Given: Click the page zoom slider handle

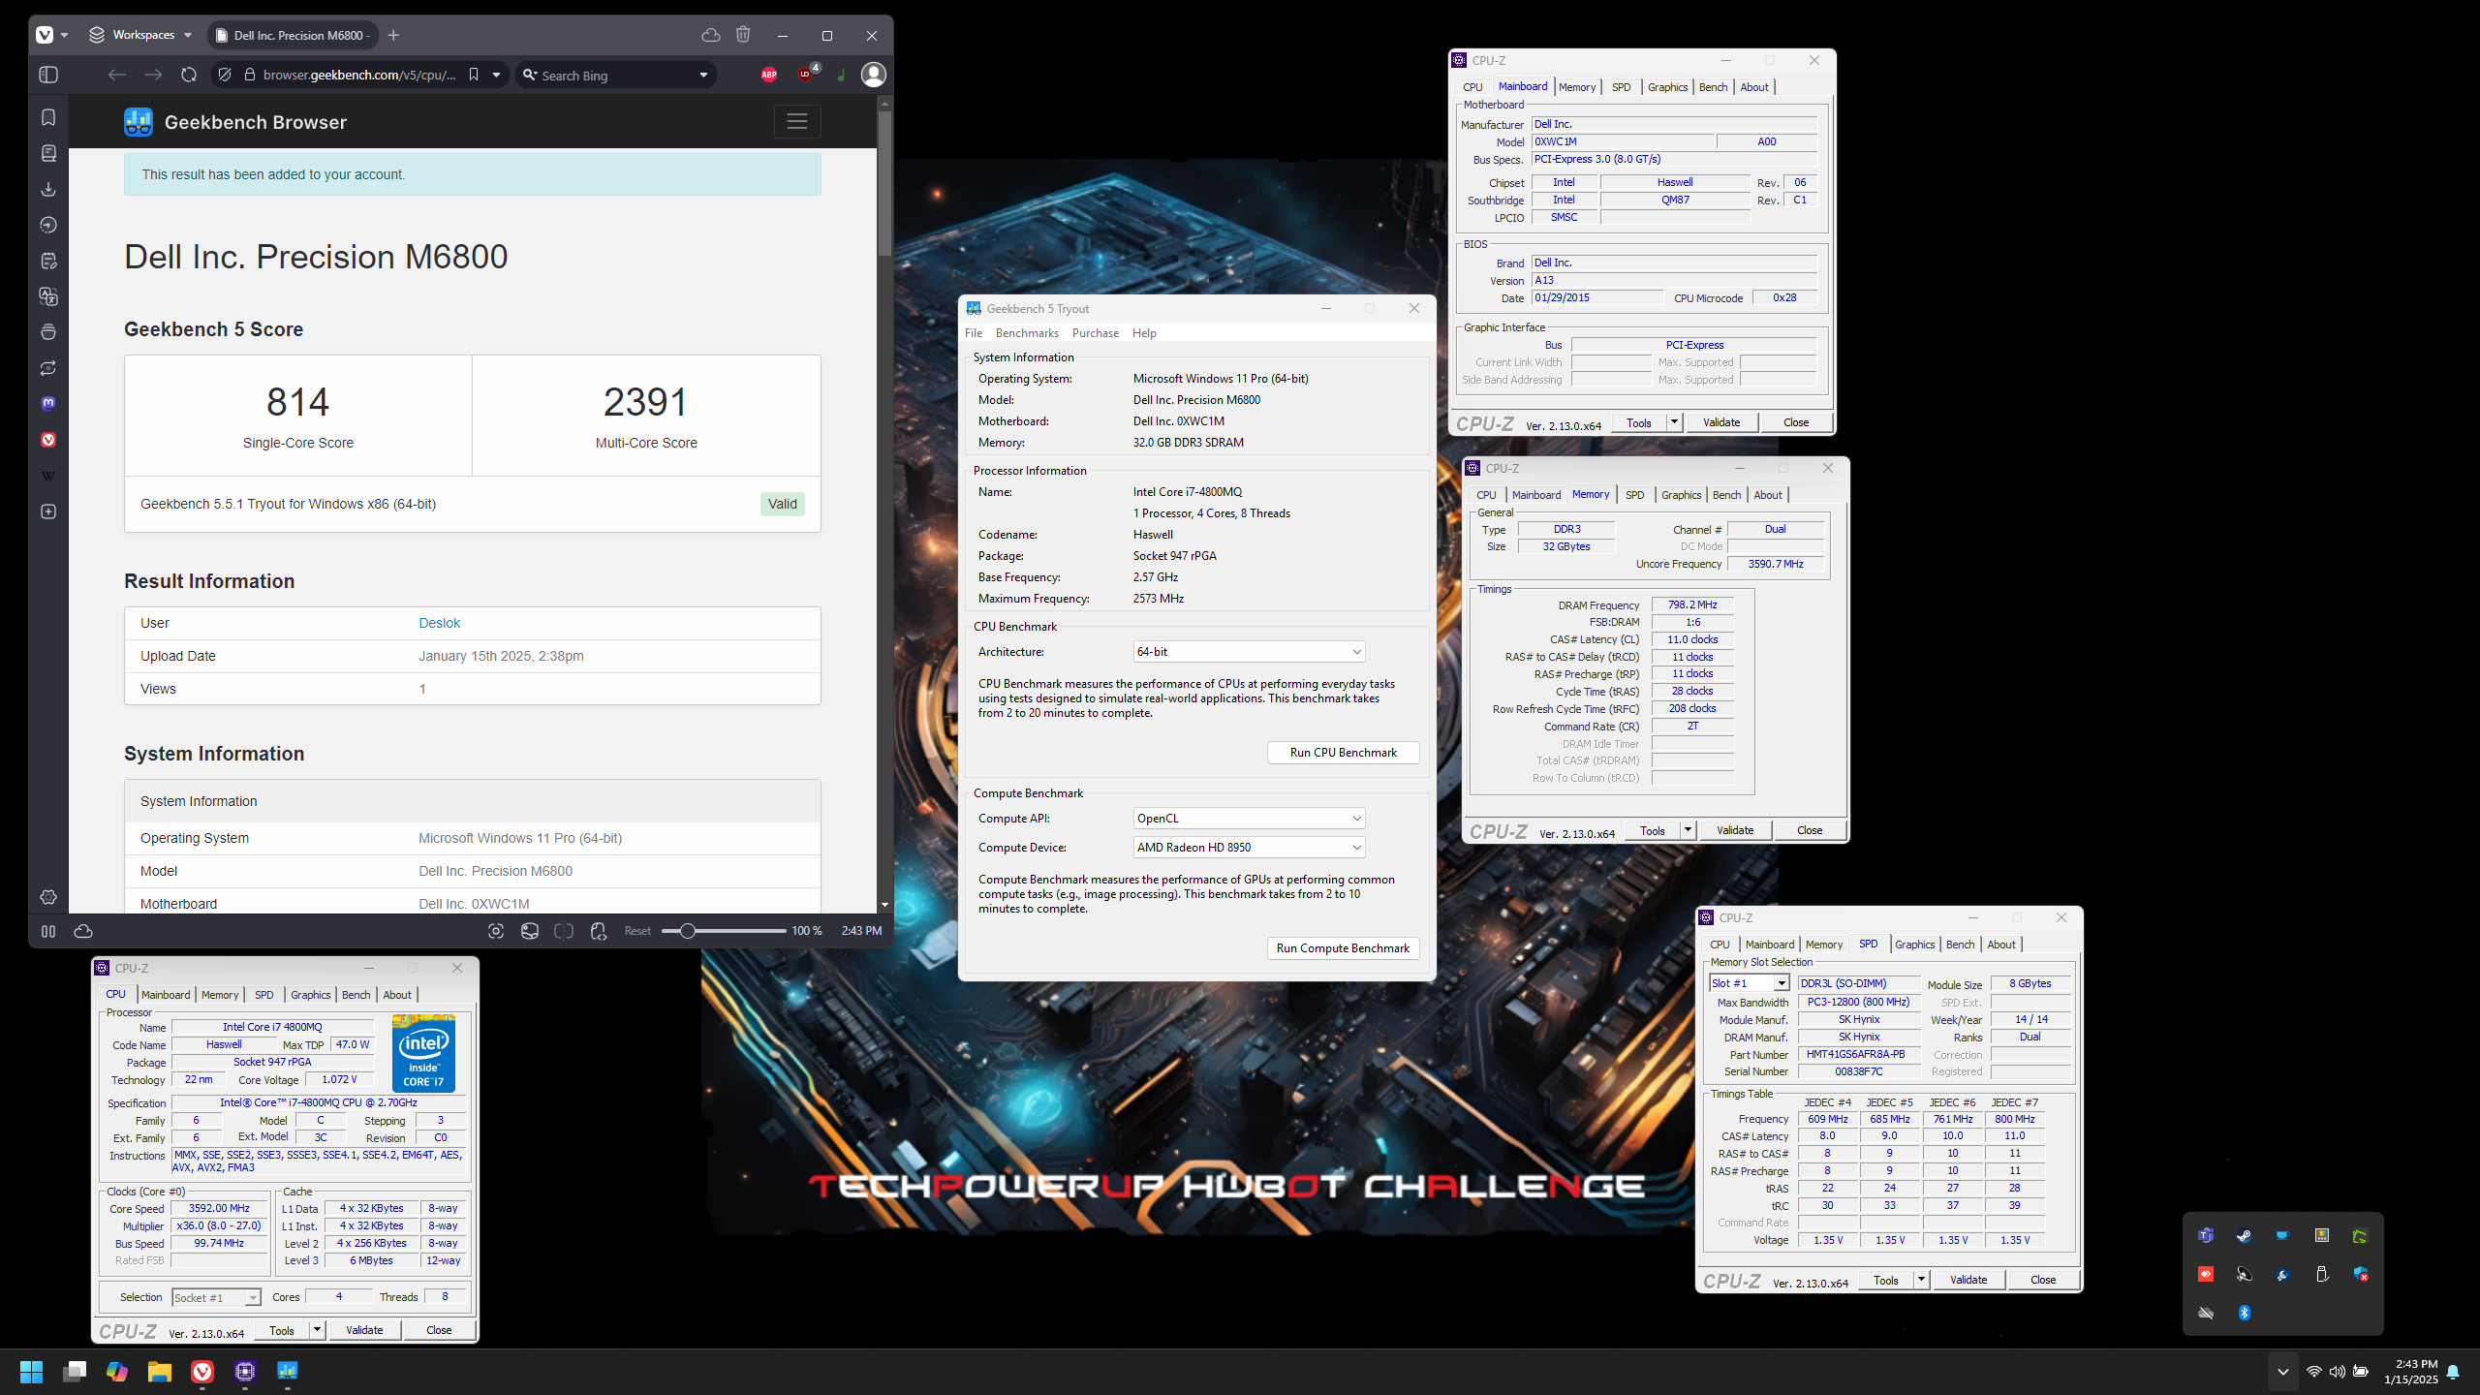Looking at the screenshot, I should [x=687, y=931].
